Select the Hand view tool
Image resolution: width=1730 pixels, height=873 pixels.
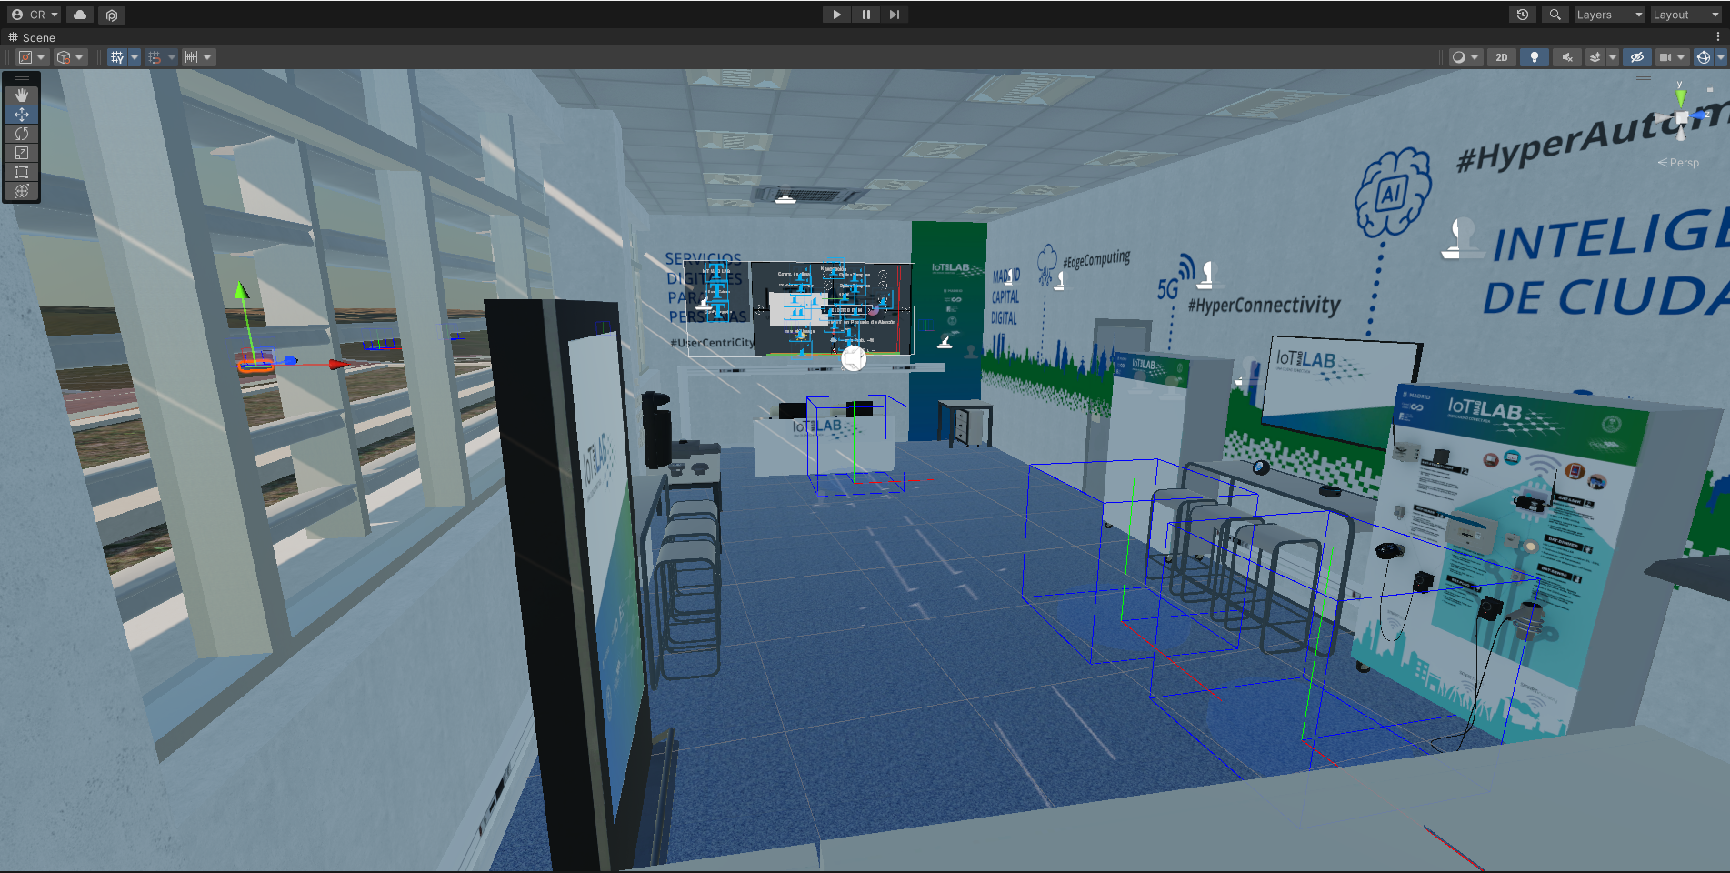[22, 95]
